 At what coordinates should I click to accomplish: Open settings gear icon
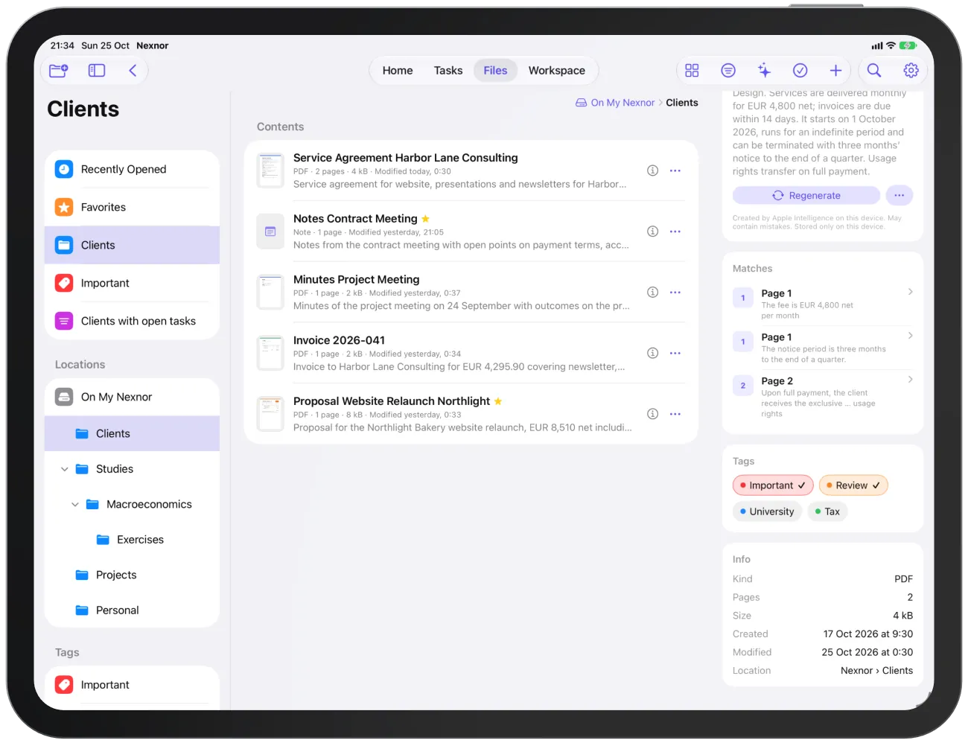click(x=911, y=70)
